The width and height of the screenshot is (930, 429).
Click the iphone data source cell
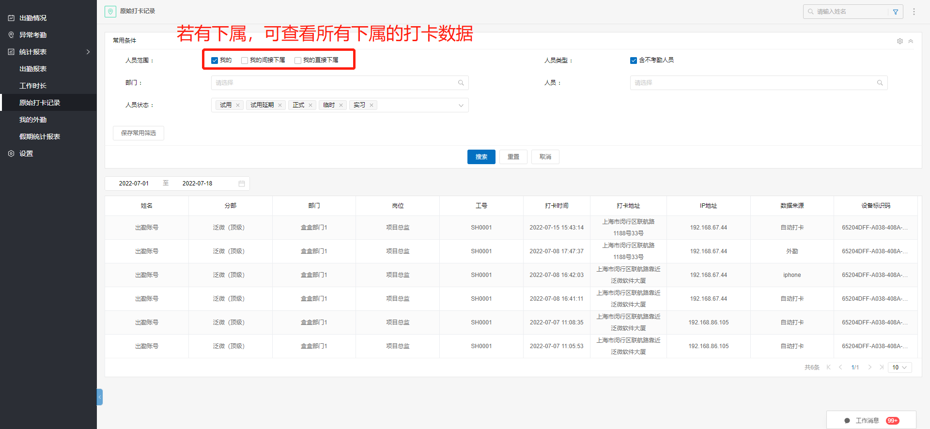tap(792, 275)
